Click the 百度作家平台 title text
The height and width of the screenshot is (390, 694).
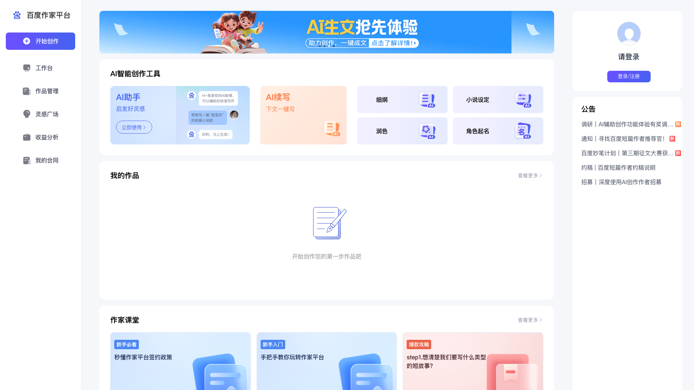(x=48, y=15)
